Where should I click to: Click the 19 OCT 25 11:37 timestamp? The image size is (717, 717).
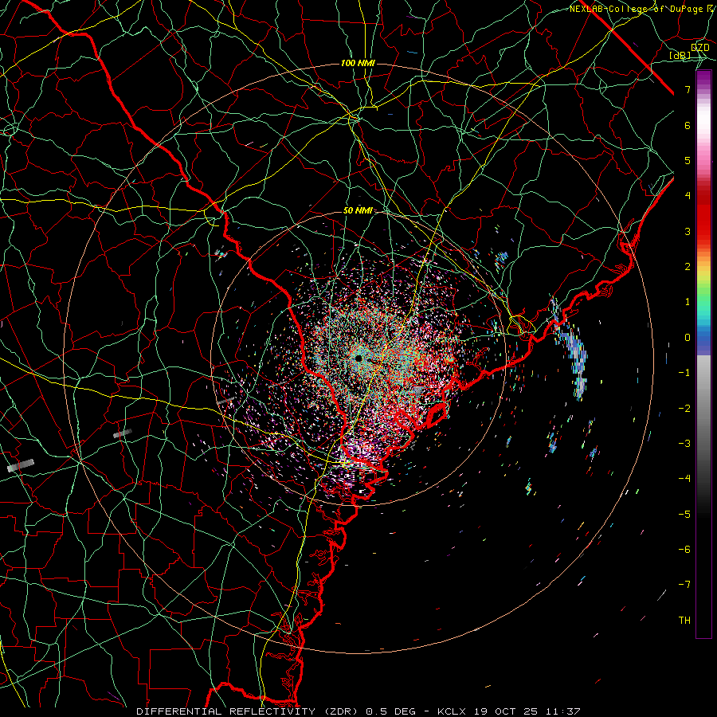526,711
